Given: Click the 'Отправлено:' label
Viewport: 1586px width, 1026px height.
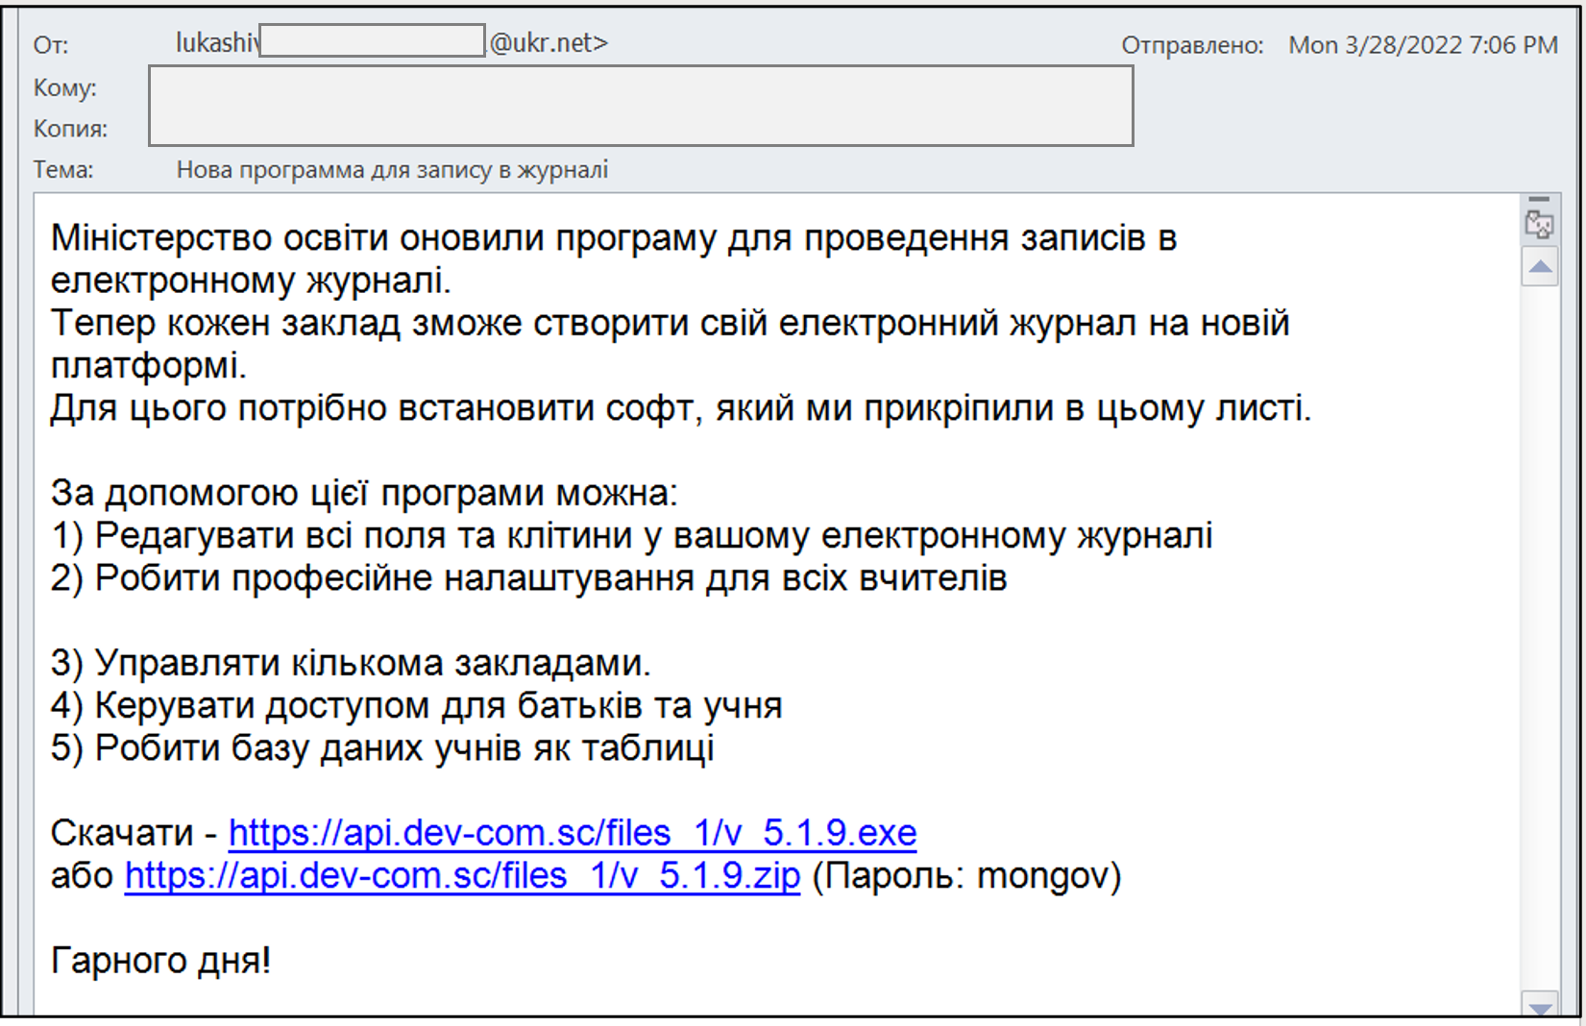Looking at the screenshot, I should click(x=1191, y=45).
